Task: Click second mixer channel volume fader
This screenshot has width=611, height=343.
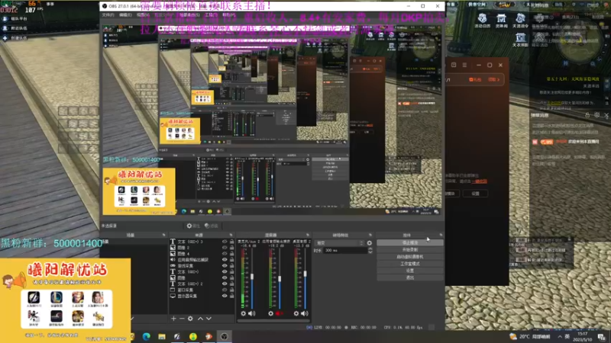Action: pyautogui.click(x=280, y=279)
